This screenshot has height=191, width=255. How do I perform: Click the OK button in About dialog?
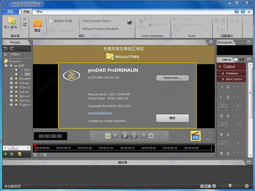click(x=173, y=118)
